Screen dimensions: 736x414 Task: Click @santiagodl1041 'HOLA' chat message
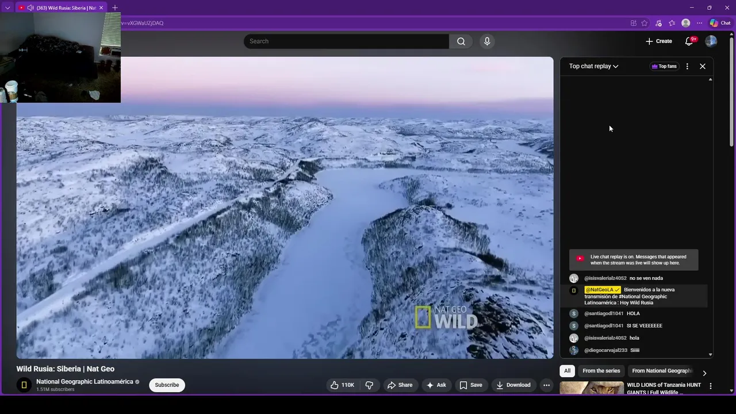[633, 314]
